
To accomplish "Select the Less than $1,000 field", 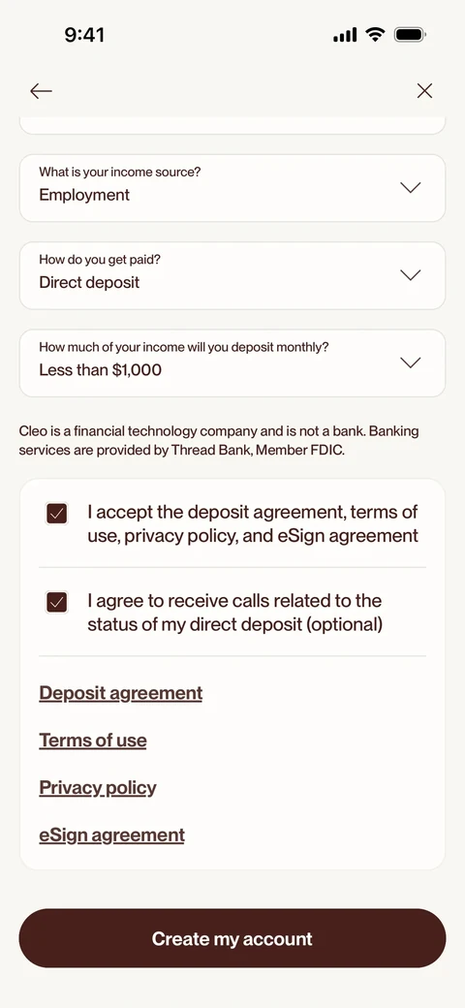I will pyautogui.click(x=232, y=362).
